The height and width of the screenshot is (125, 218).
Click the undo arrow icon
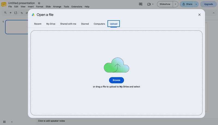[22, 13]
